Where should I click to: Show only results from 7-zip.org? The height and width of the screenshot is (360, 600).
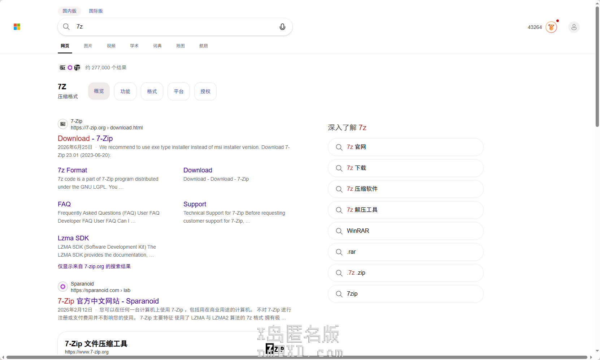94,266
